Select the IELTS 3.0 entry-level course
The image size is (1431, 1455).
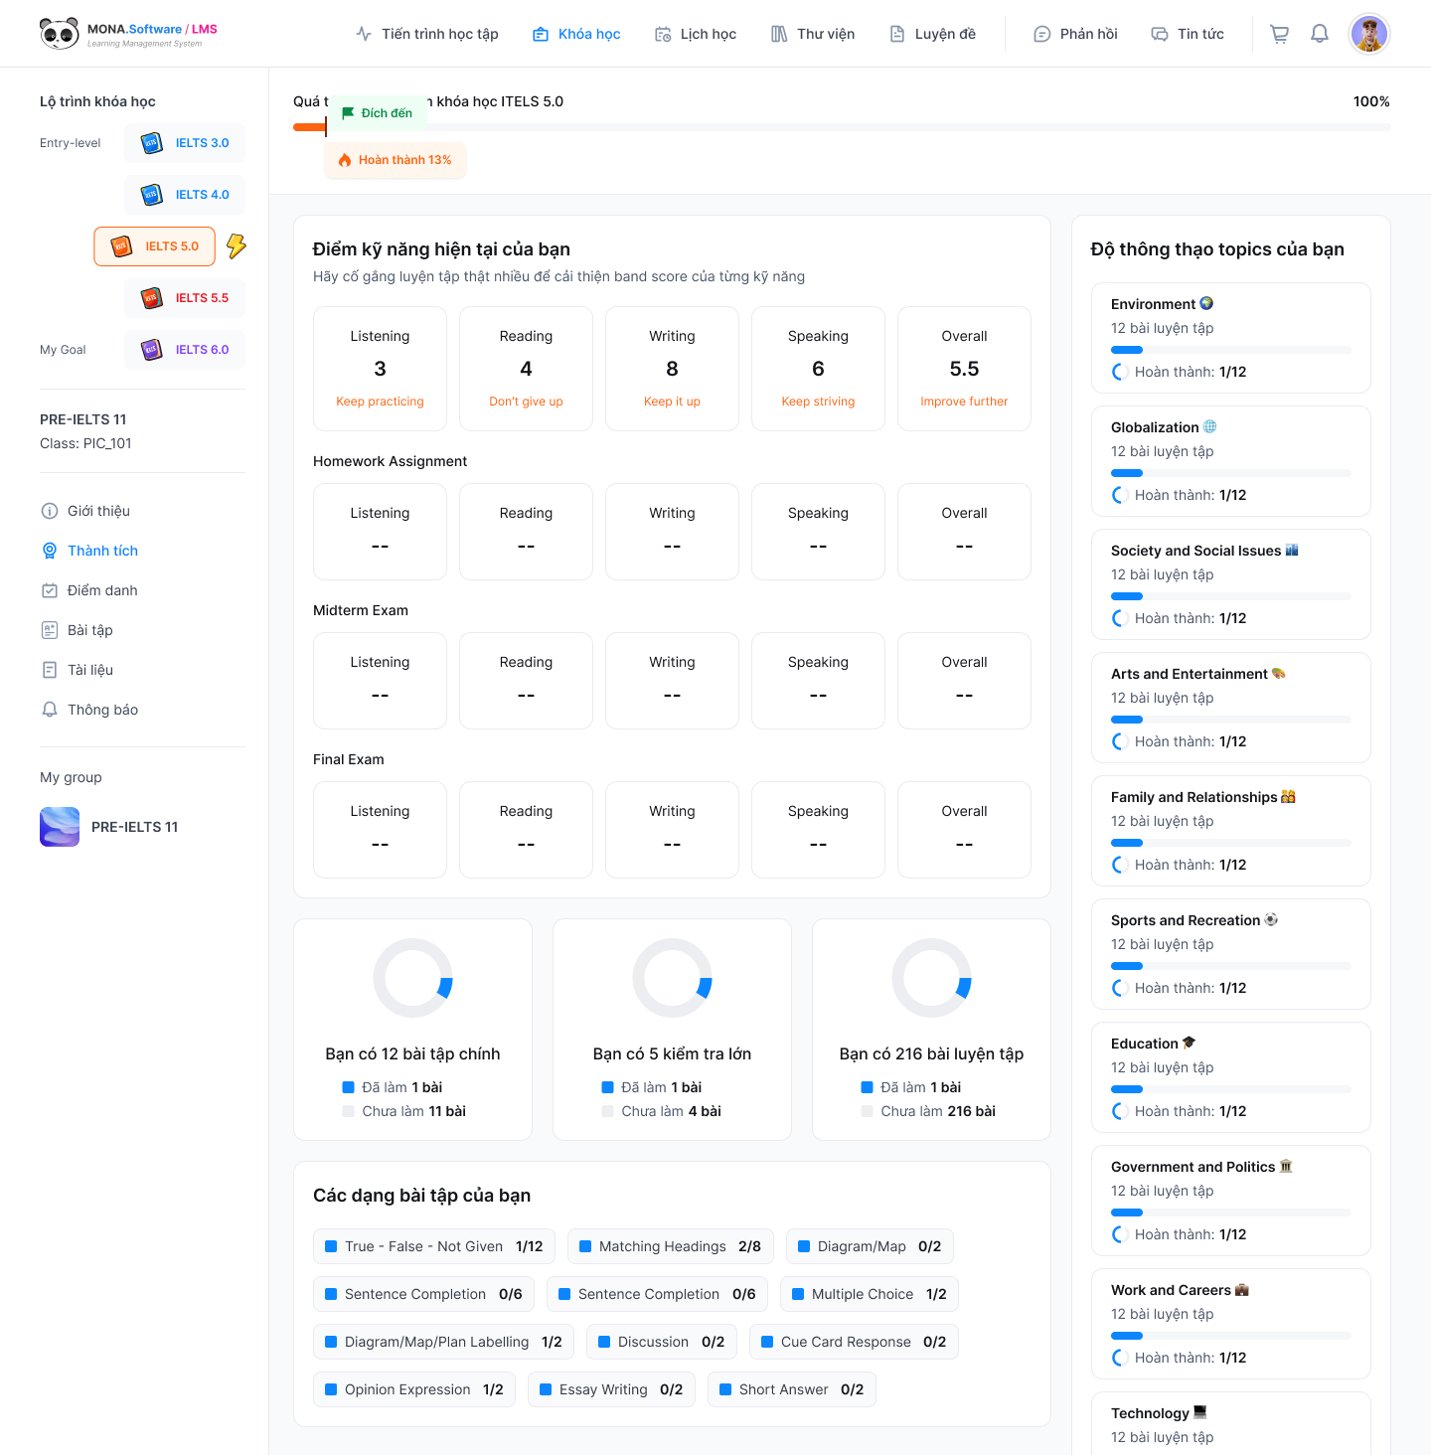click(185, 143)
